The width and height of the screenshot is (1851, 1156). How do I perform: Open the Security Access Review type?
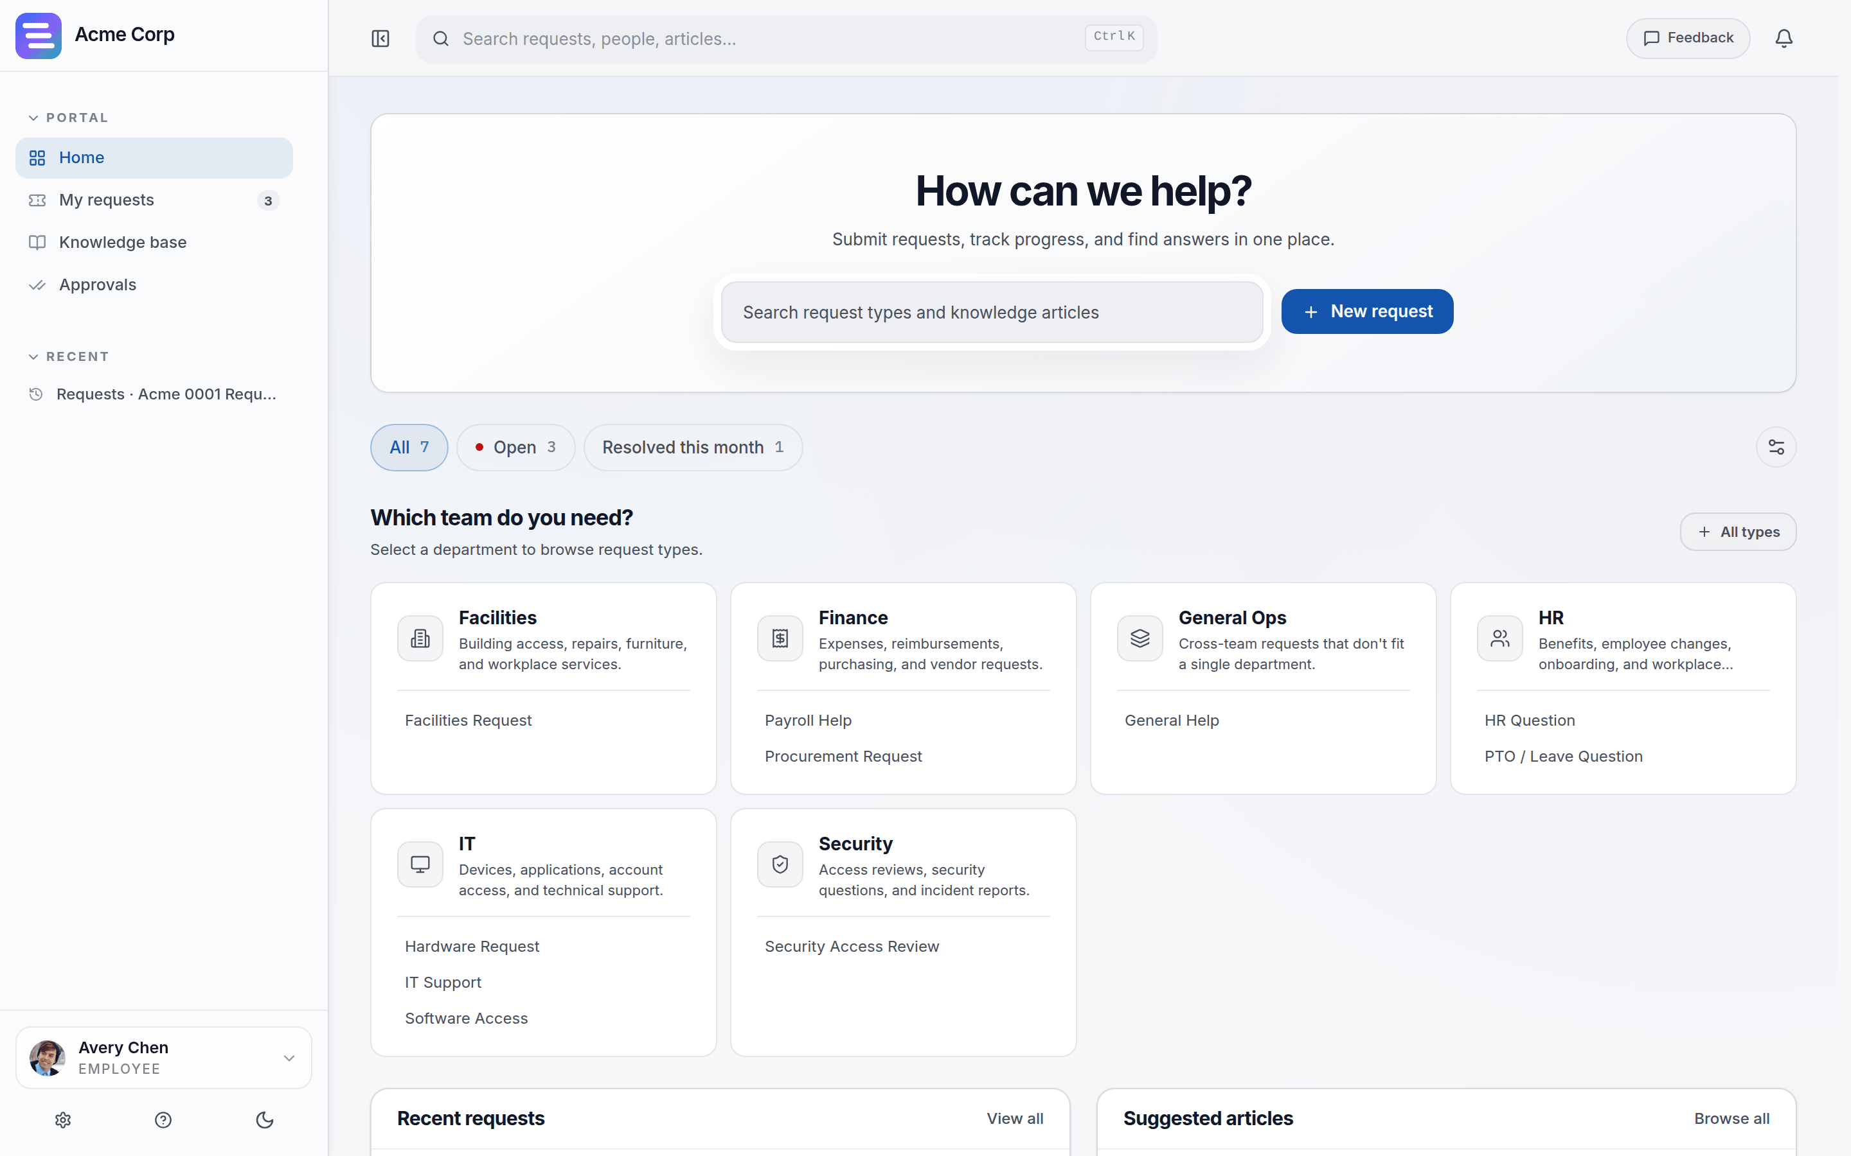(x=852, y=947)
